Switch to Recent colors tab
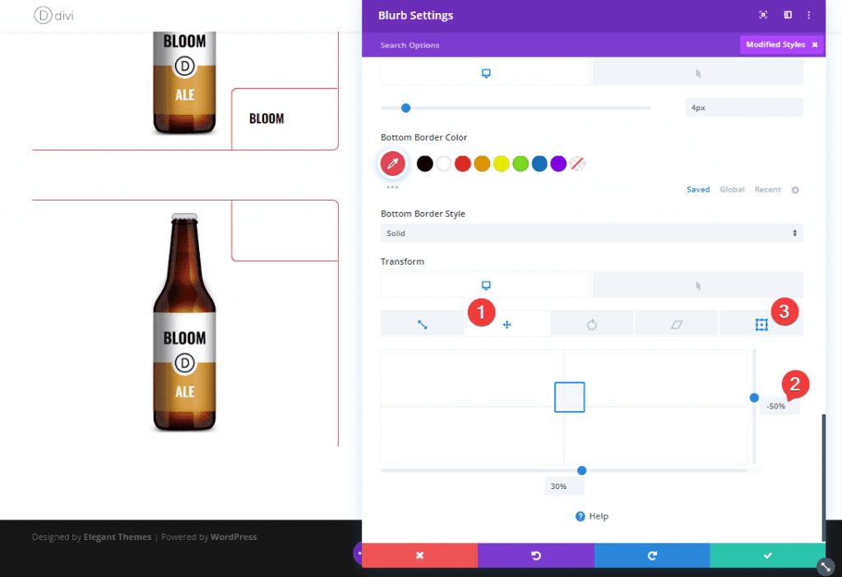 point(767,190)
